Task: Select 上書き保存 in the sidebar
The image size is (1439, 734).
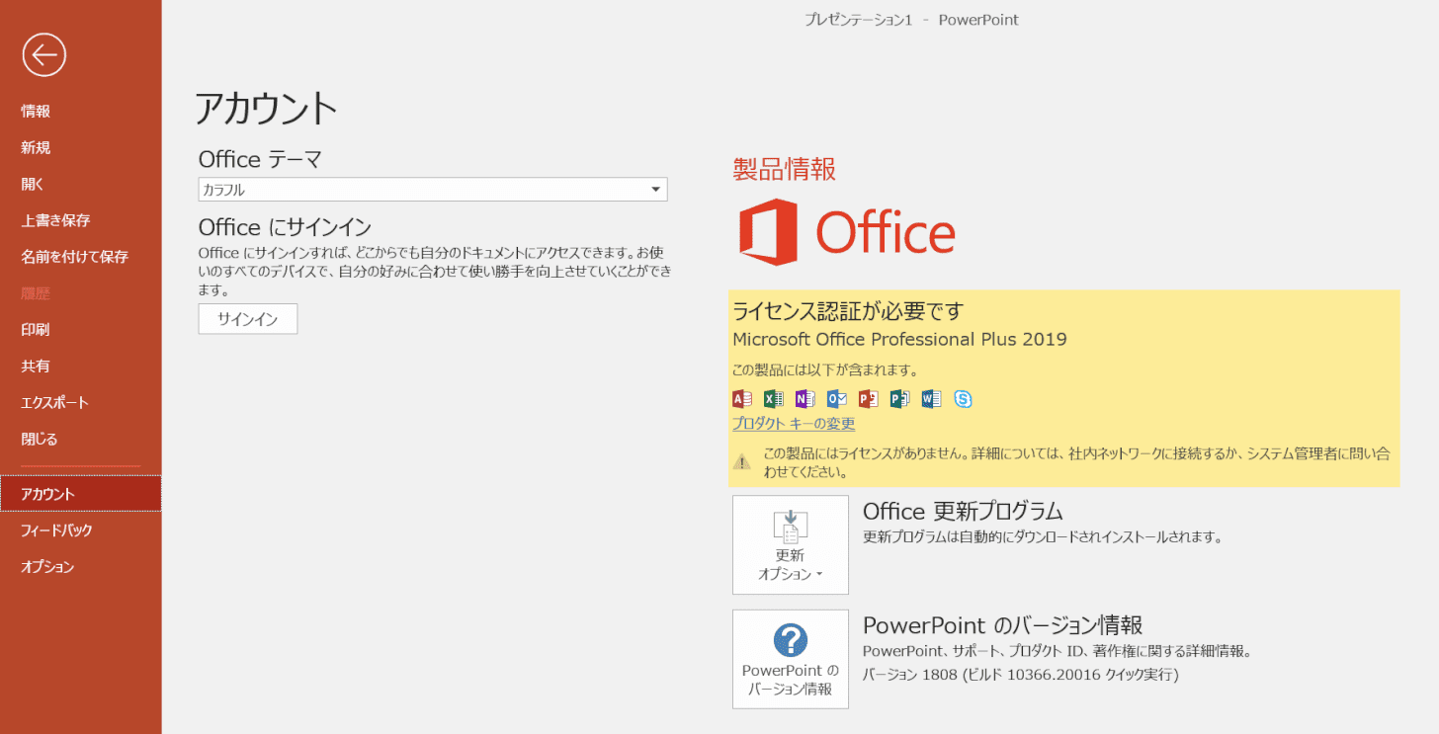Action: 80,220
